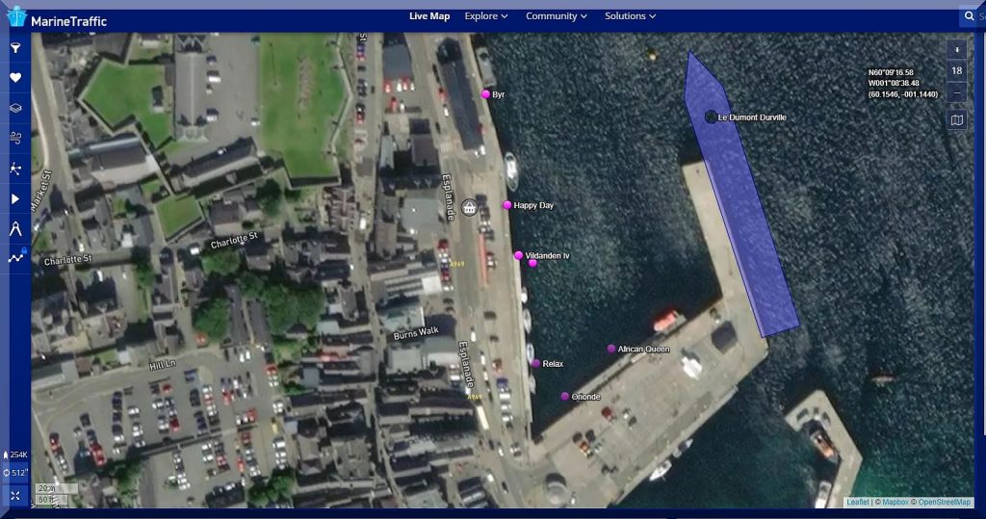Click the search field magnifier
Viewport: 986px width, 519px height.
(969, 16)
